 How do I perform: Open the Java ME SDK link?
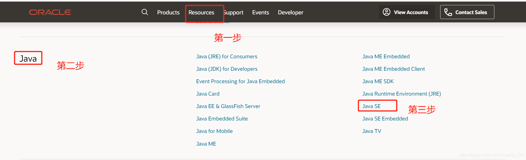378,81
